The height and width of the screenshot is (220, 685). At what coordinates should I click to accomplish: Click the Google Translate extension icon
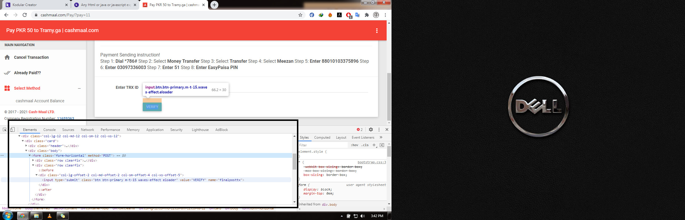tap(357, 15)
